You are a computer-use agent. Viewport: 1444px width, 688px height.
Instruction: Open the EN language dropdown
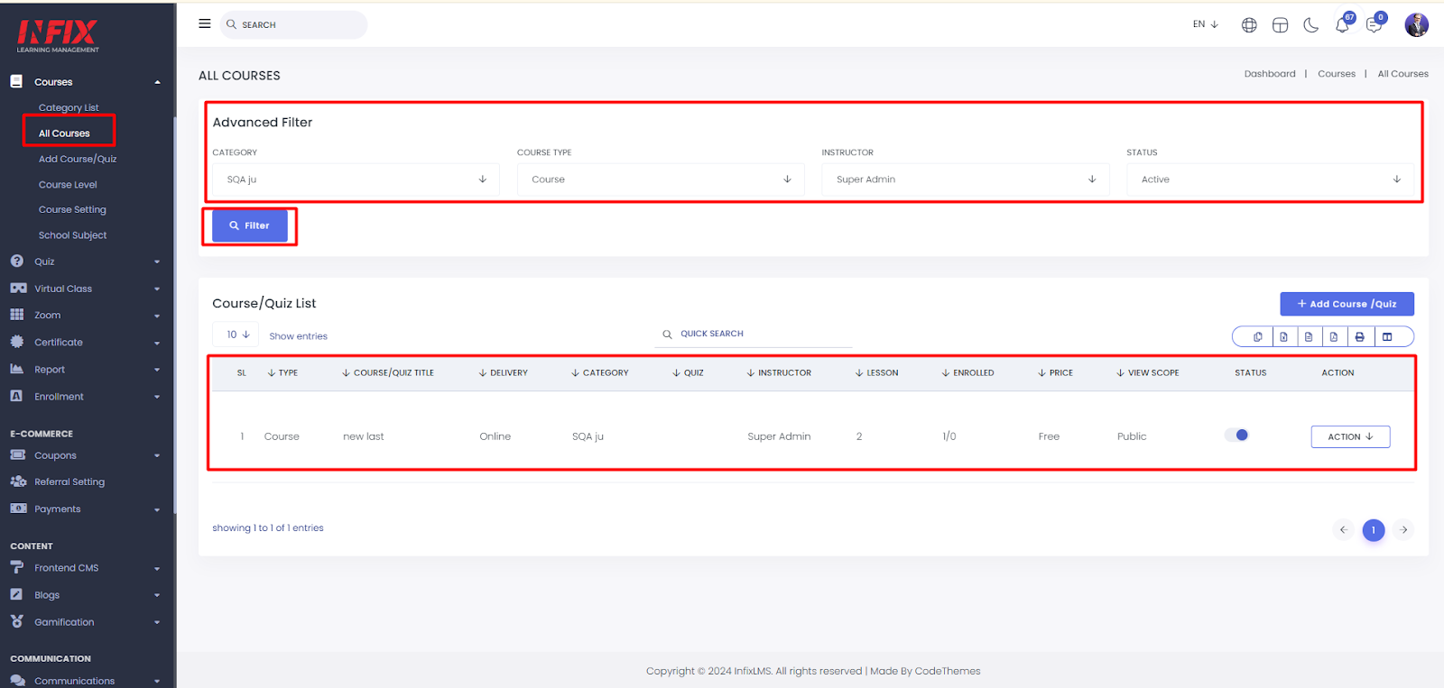[1206, 24]
